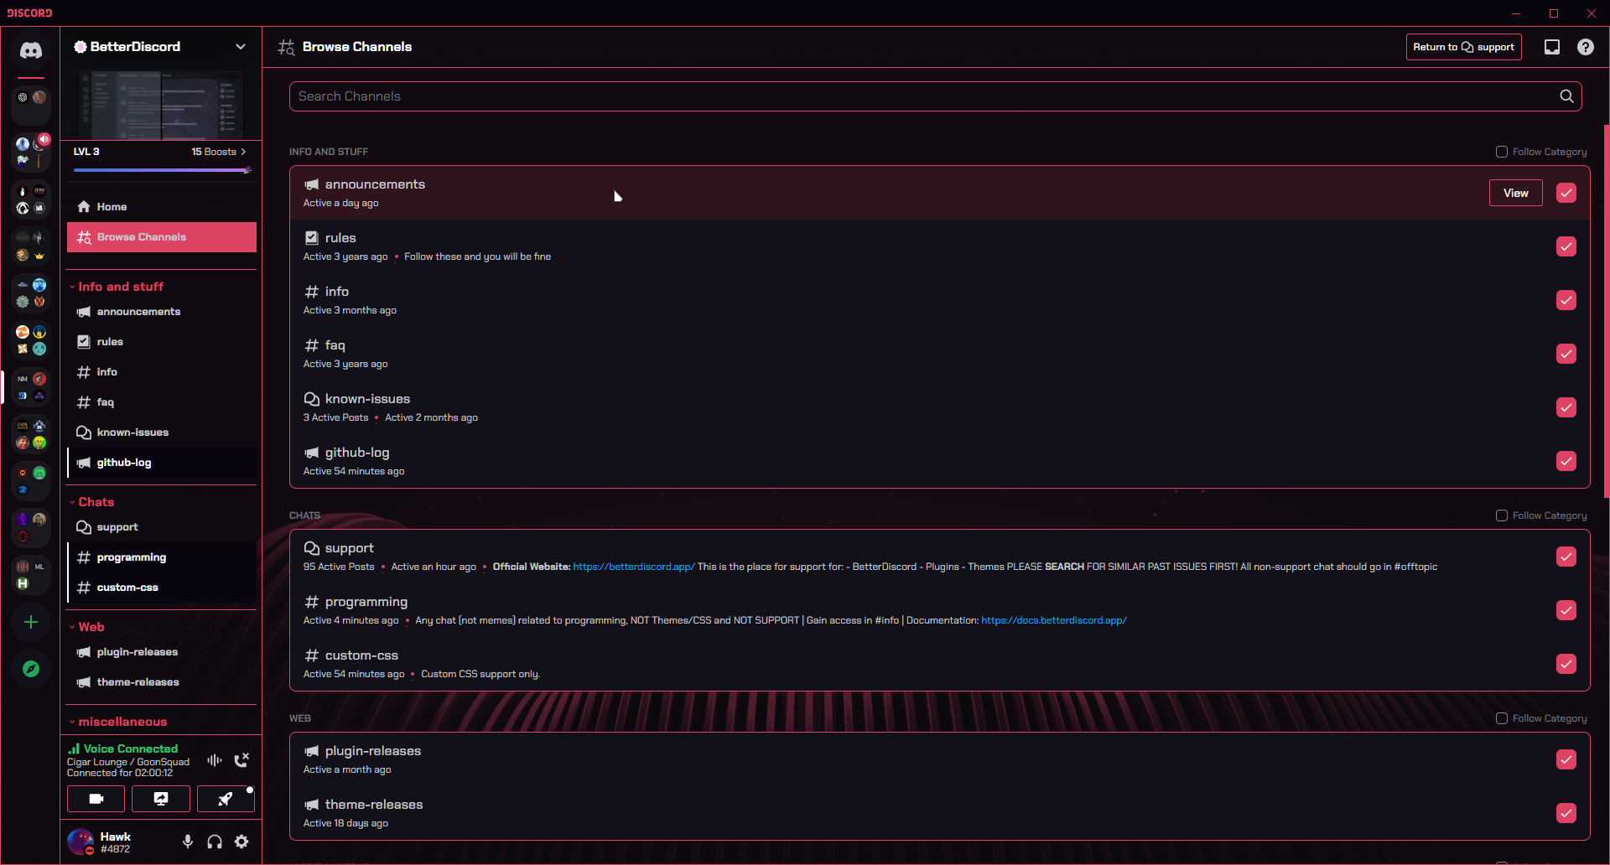Open the theme-releases channel in sidebar
Screen dimensions: 1610x865
pos(162,682)
